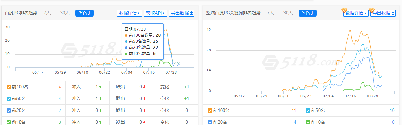Click 导出数据 in 整域百度PC关键词排名趋势 panel
This screenshot has width=402, height=125.
383,13
